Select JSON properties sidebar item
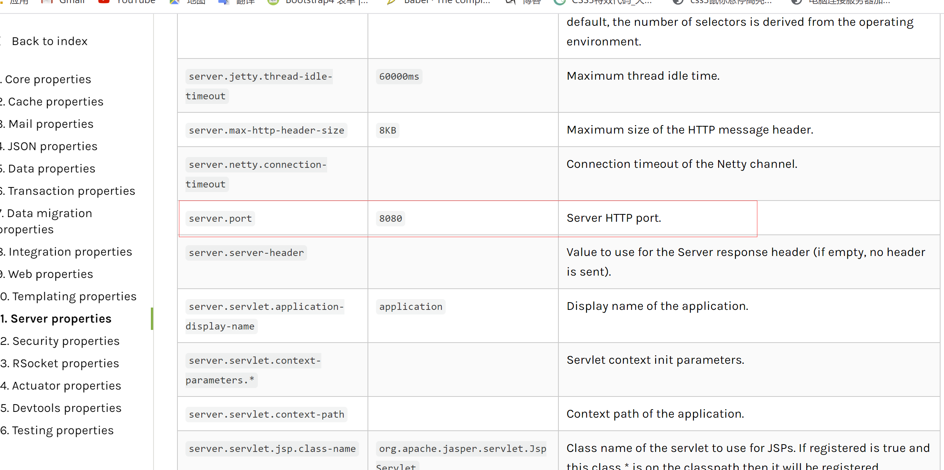 (52, 146)
